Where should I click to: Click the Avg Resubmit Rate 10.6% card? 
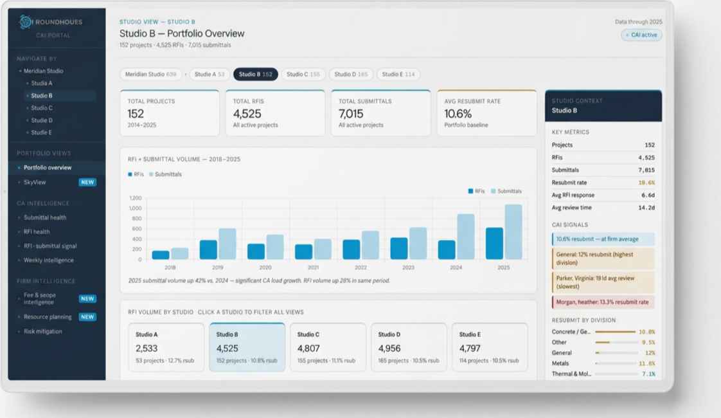486,113
